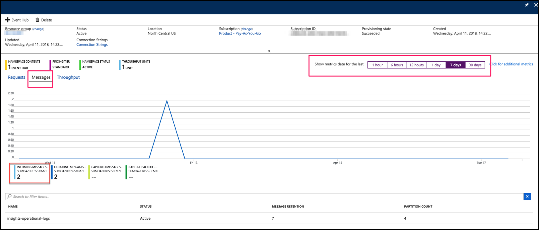Open Click for additional metrics link
Viewport: 539px width, 230px height.
pos(512,64)
